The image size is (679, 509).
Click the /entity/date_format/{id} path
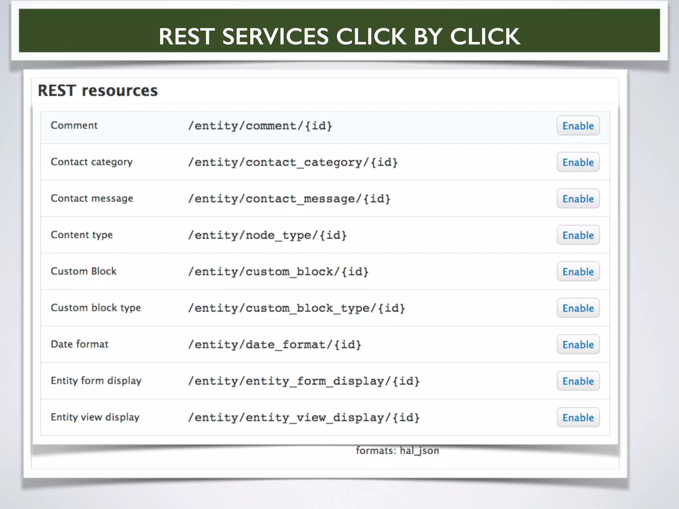275,345
